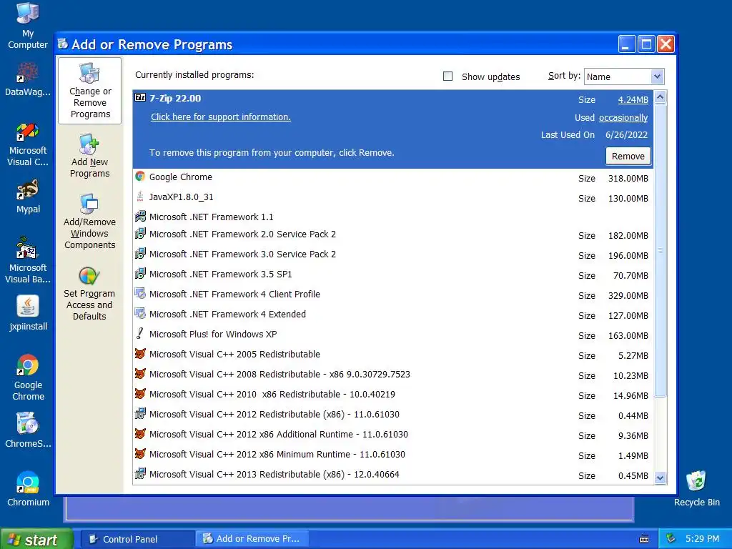Launch Mypal browser desktop icon
Viewport: 732px width, 549px height.
pos(28,197)
